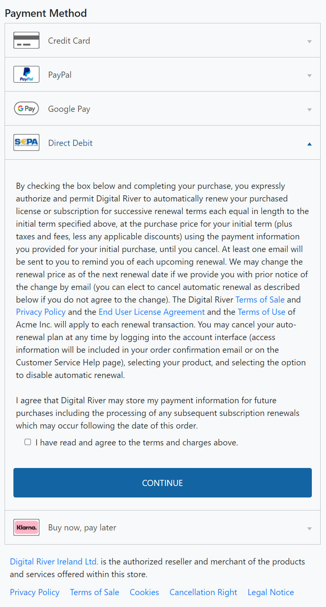Open the Cancellation Right footer link

(203, 592)
